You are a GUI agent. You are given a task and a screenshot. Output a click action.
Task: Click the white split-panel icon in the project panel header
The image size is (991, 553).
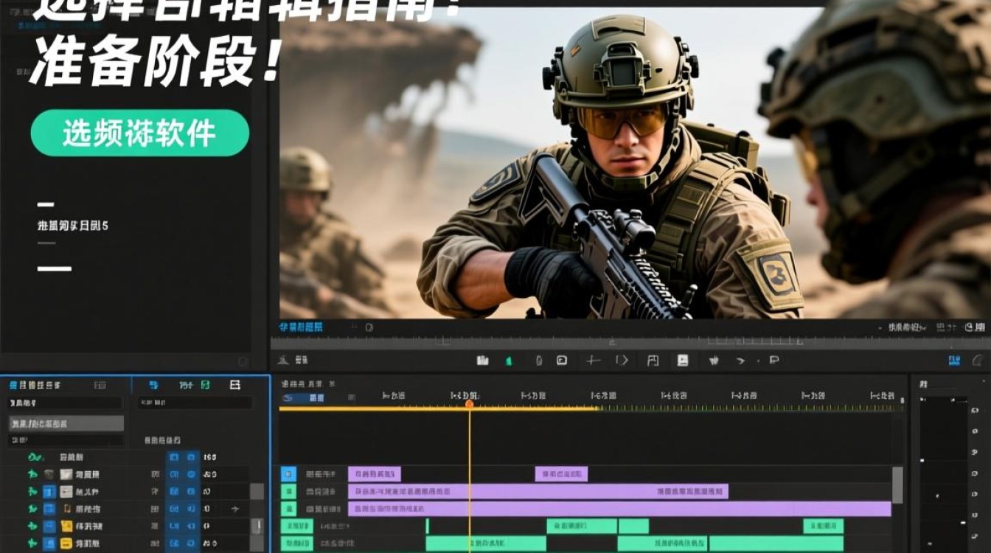tap(235, 385)
